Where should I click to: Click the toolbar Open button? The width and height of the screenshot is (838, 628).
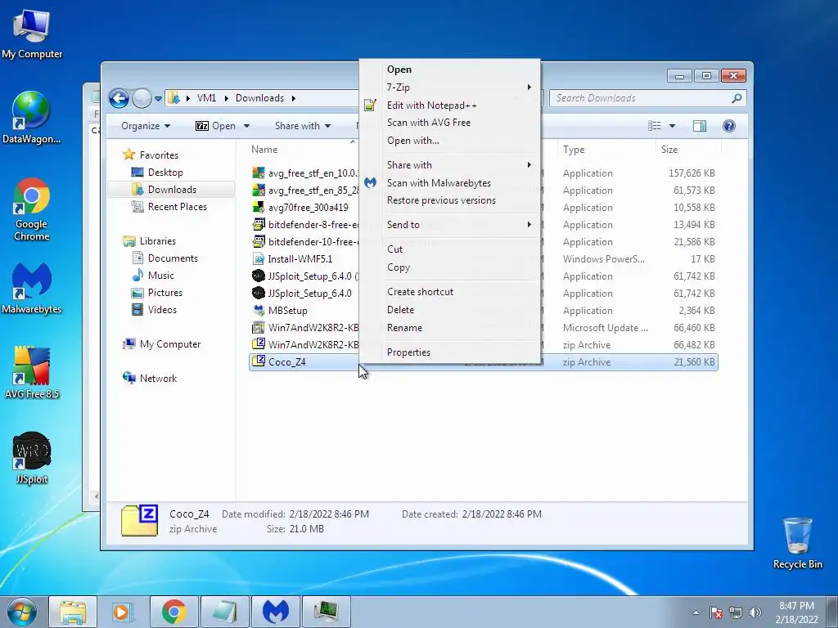pyautogui.click(x=216, y=126)
